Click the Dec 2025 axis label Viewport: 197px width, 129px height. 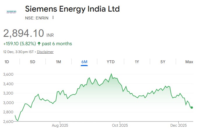click(x=178, y=125)
